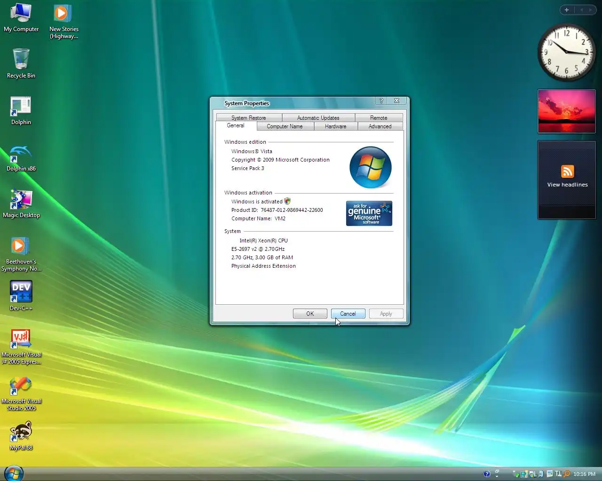The image size is (602, 481).
Task: Launch Microsoft Visual Studio 2005 shortcut
Action: (x=21, y=394)
